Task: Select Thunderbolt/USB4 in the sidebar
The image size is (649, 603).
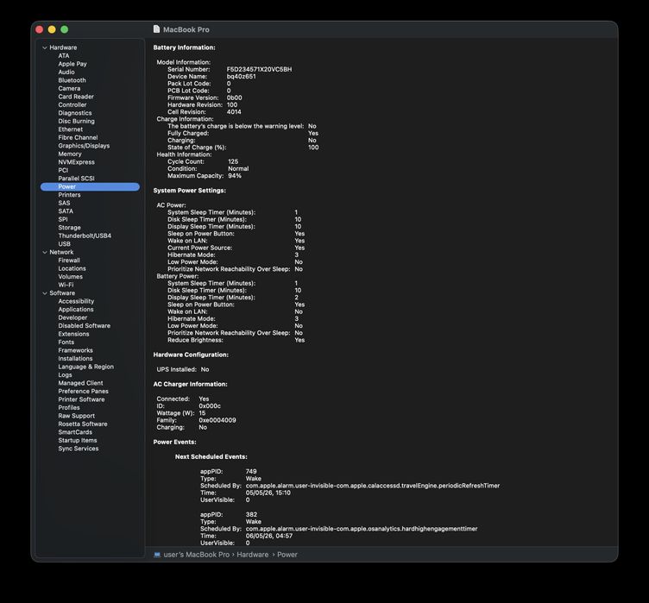Action: click(x=85, y=236)
